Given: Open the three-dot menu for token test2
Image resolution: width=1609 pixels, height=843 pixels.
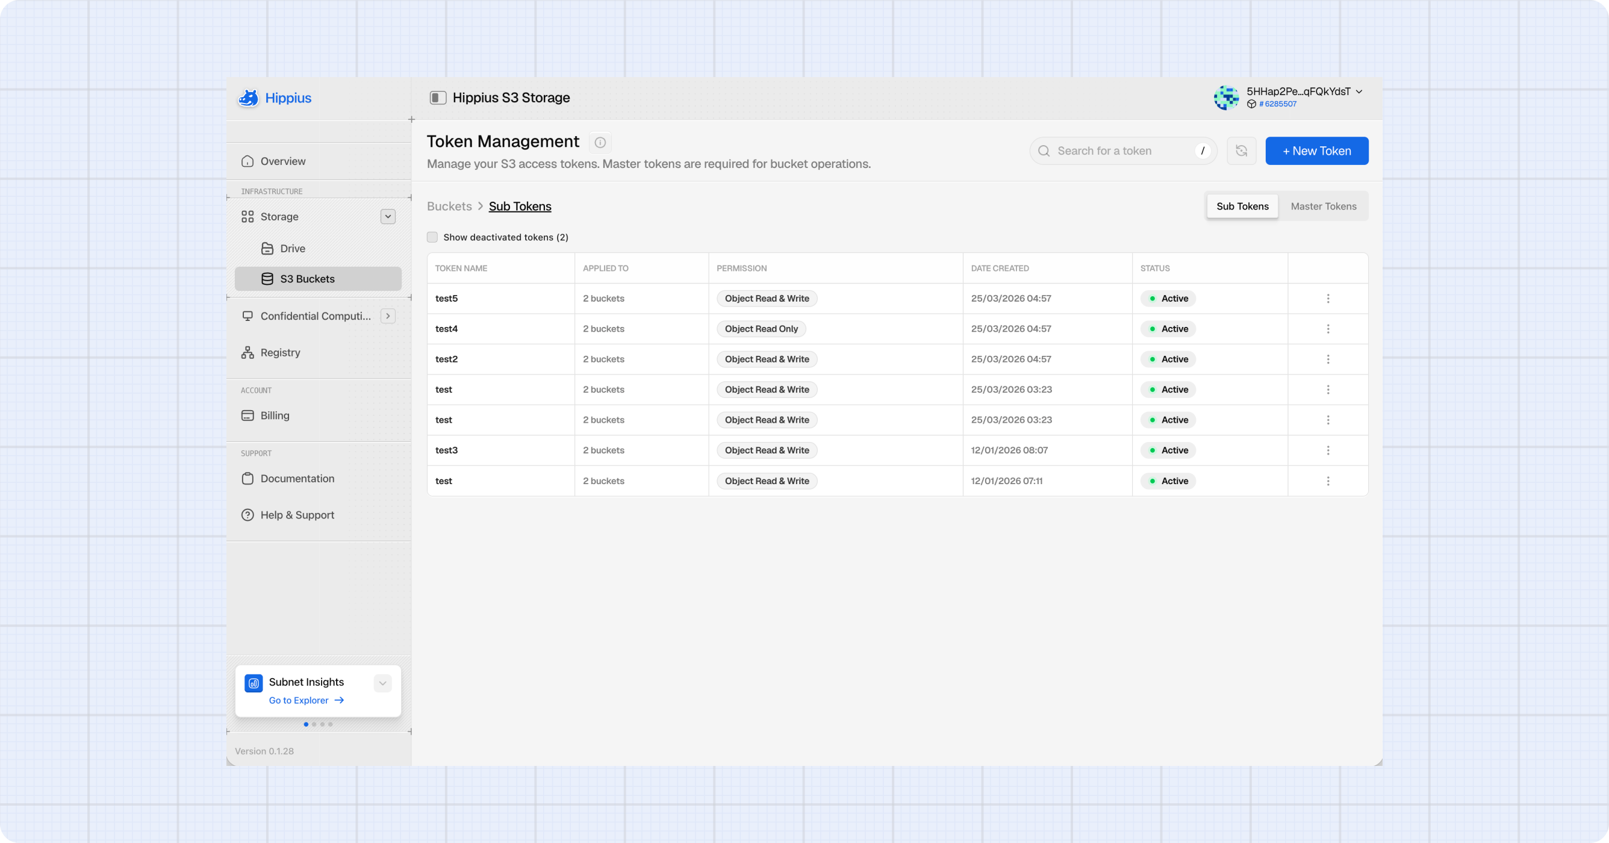Looking at the screenshot, I should (x=1328, y=359).
